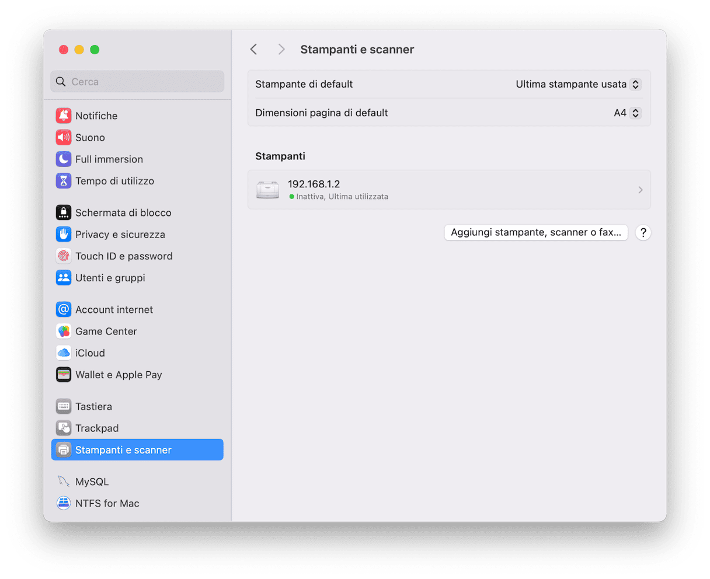Open Suono via its speaker icon
710x579 pixels.
click(x=63, y=138)
